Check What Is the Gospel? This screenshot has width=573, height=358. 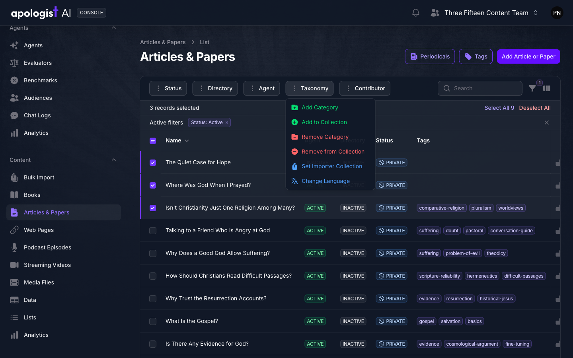point(153,321)
